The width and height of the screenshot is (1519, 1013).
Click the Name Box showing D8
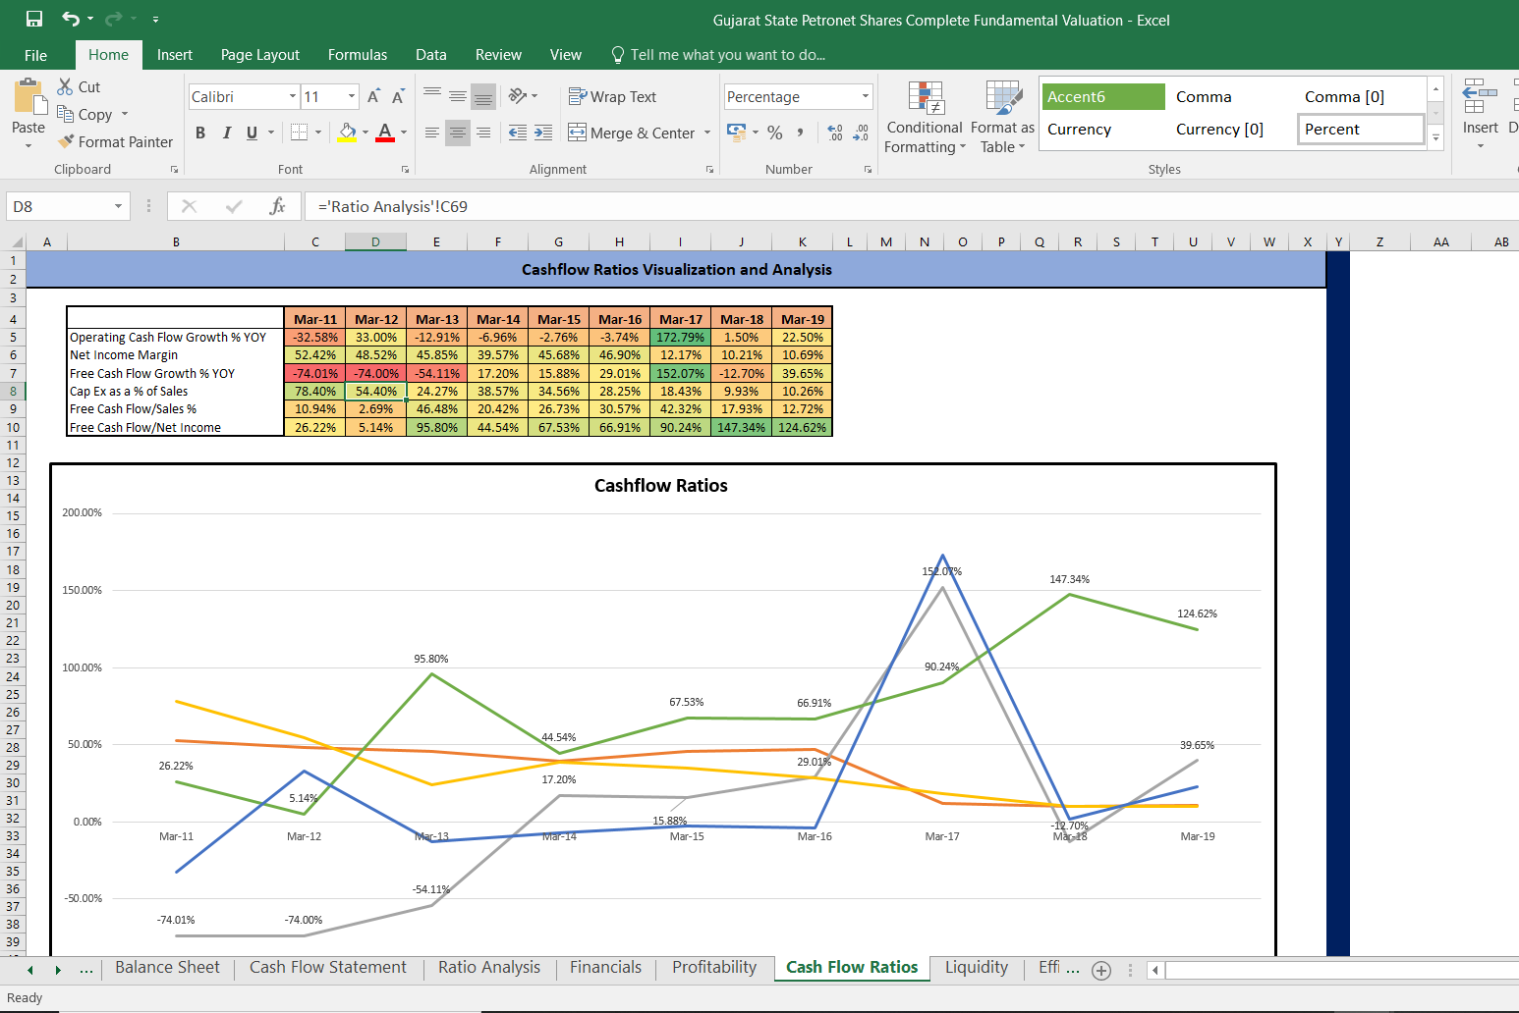click(57, 206)
